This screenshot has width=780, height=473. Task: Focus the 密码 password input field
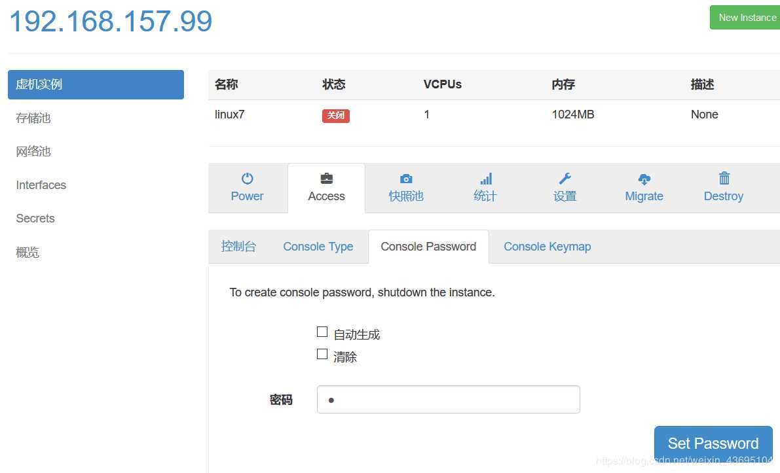[448, 400]
